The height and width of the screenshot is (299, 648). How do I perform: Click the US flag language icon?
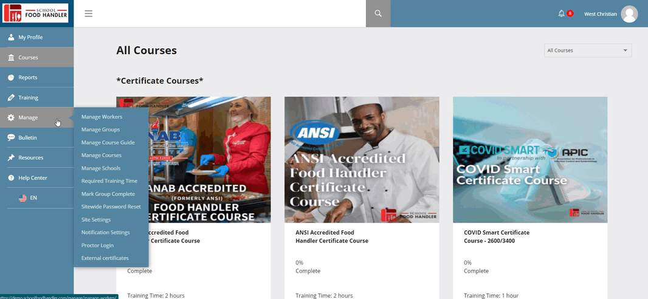pyautogui.click(x=22, y=198)
